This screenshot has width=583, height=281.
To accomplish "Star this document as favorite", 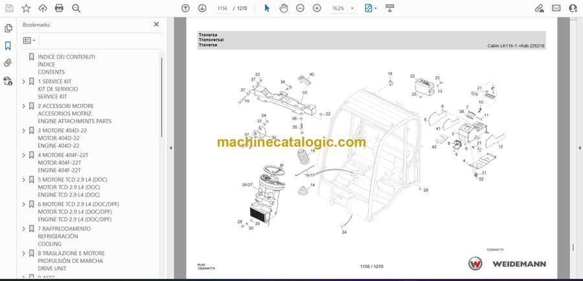I will point(26,8).
